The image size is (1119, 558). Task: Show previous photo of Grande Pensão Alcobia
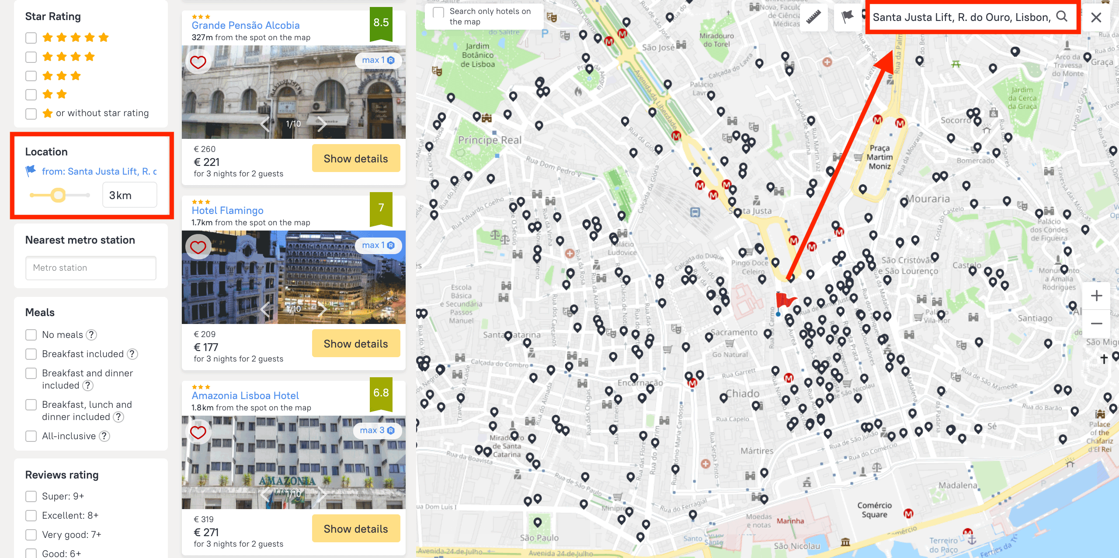coord(265,124)
